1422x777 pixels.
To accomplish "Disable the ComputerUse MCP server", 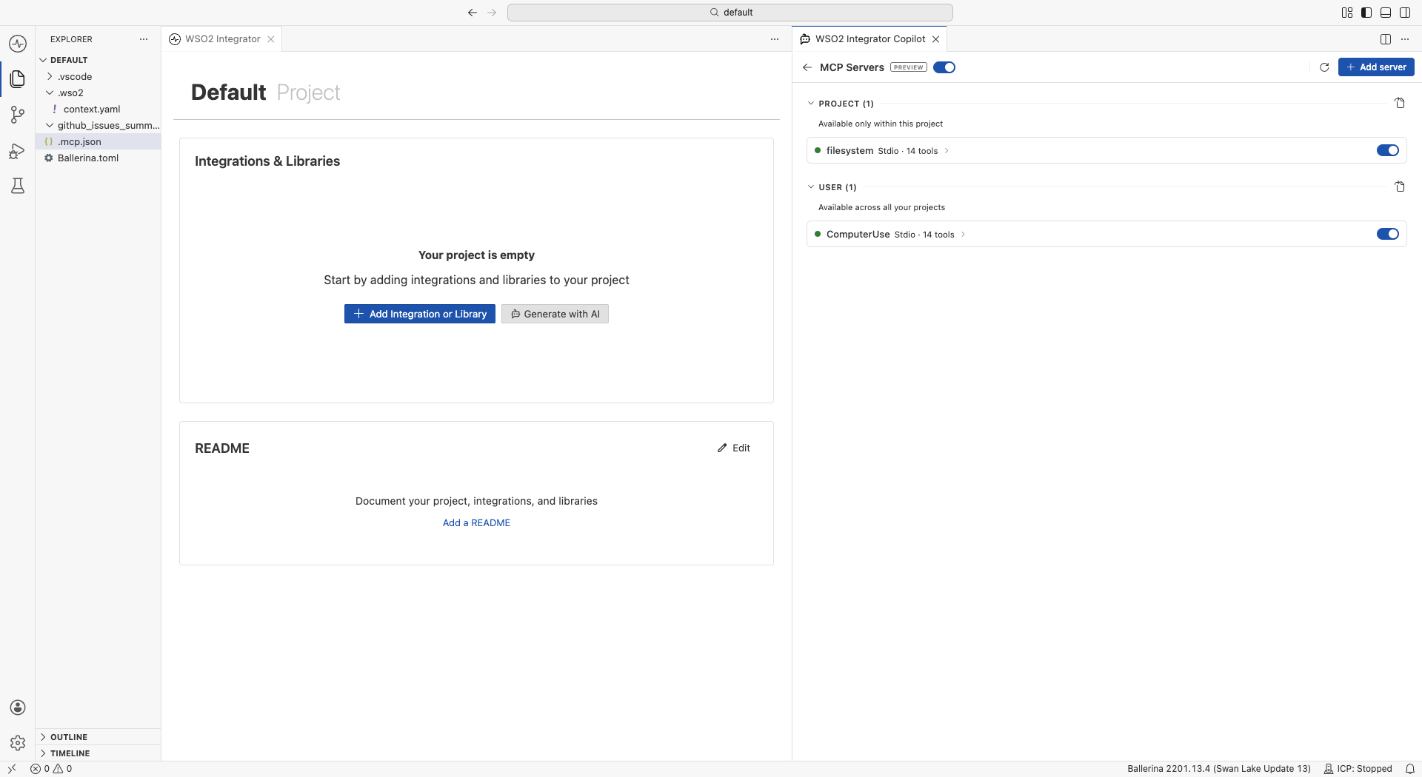I will [x=1388, y=234].
